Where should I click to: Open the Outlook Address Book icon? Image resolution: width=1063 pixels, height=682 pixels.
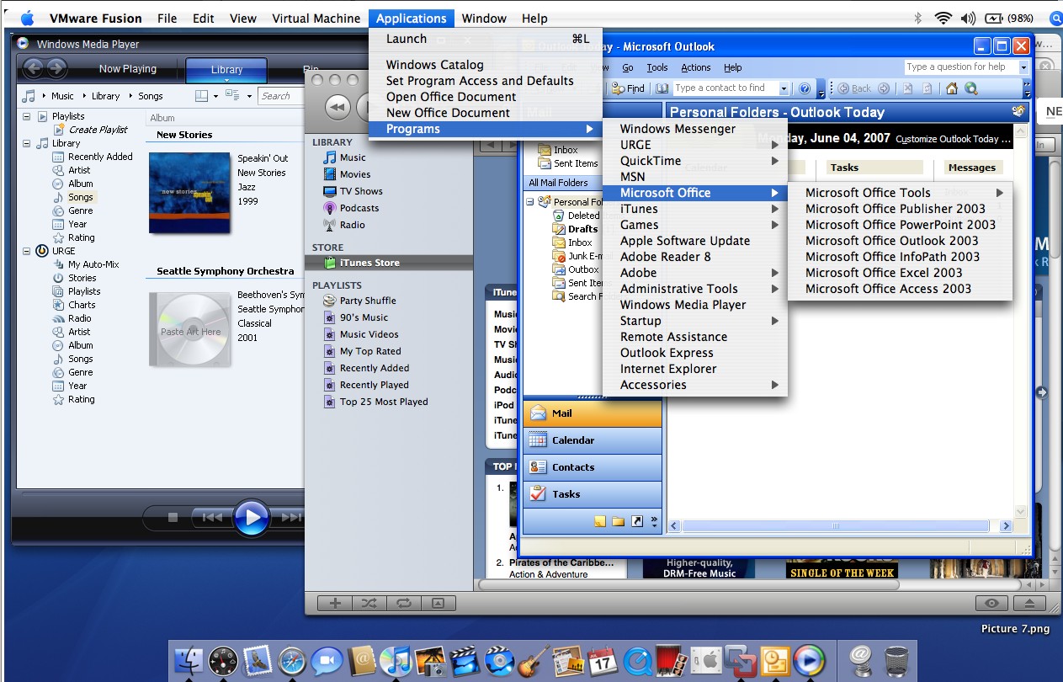(662, 88)
